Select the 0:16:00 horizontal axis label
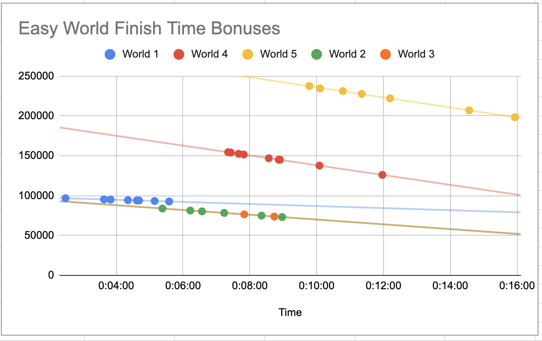The height and width of the screenshot is (341, 542). [x=517, y=286]
